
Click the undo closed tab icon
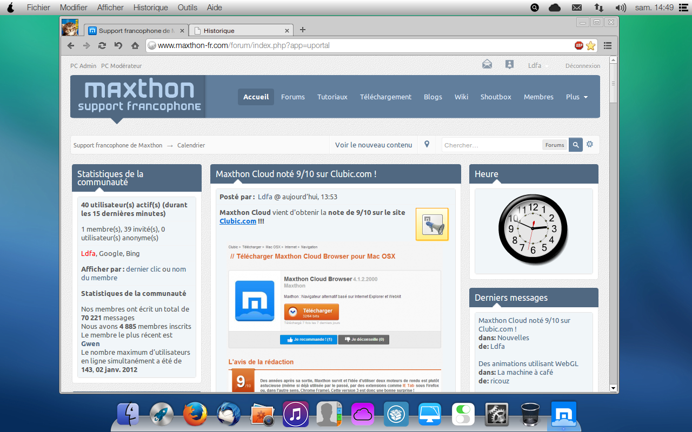118,46
